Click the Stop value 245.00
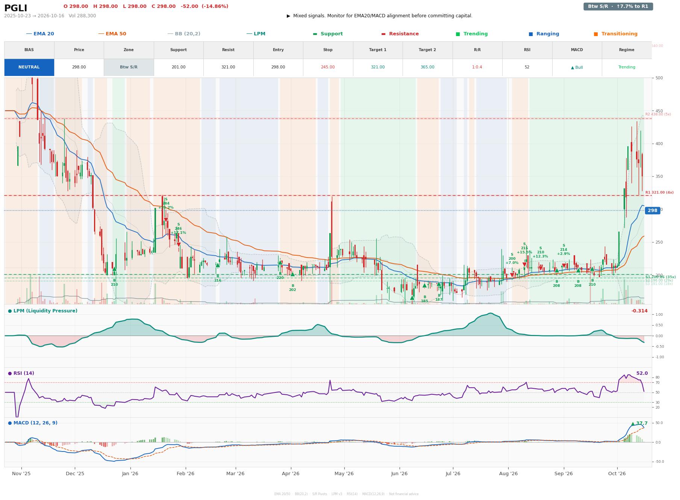The width and height of the screenshot is (680, 500). (x=328, y=67)
